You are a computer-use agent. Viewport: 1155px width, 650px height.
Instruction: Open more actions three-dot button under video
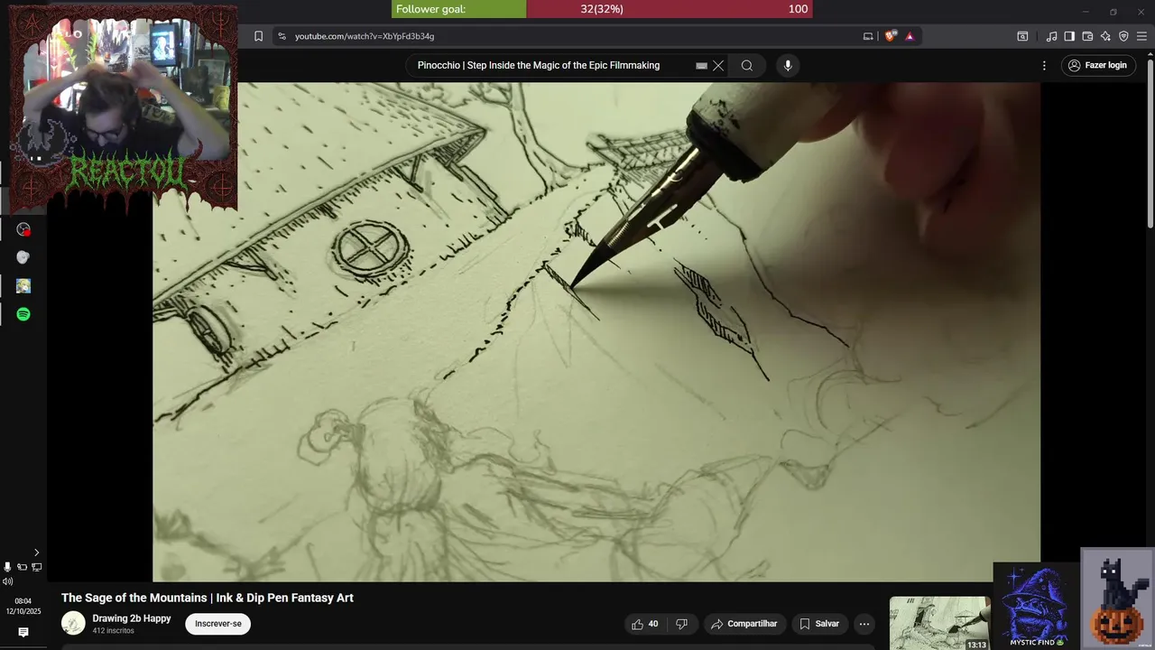tap(864, 624)
